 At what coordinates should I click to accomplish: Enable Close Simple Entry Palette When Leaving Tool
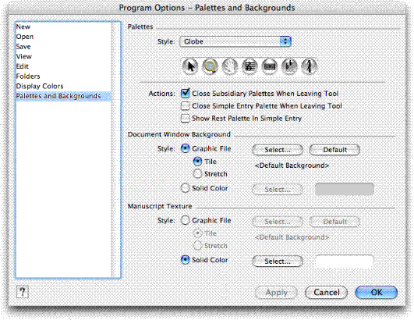click(185, 106)
